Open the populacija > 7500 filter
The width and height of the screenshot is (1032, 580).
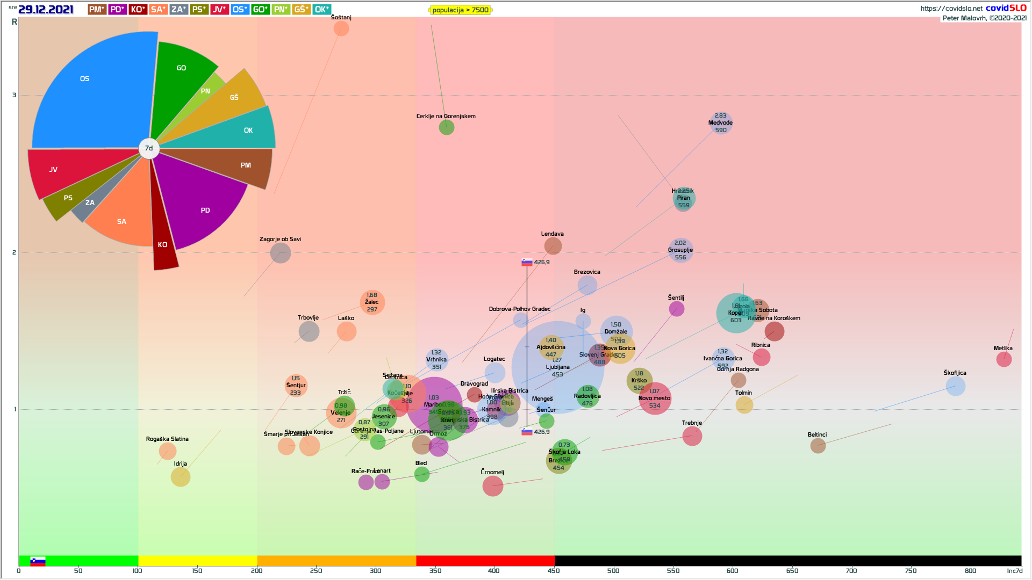click(x=460, y=10)
